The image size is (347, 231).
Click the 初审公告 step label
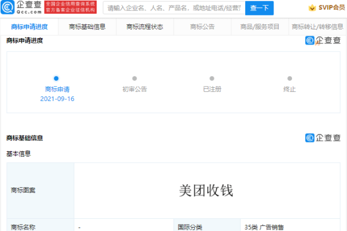(135, 89)
